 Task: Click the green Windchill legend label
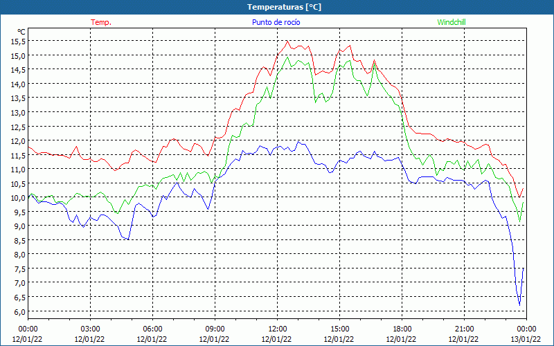(452, 22)
